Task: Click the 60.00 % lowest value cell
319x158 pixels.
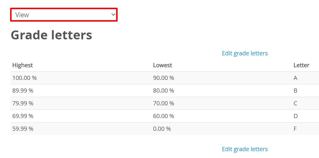Action: (163, 116)
